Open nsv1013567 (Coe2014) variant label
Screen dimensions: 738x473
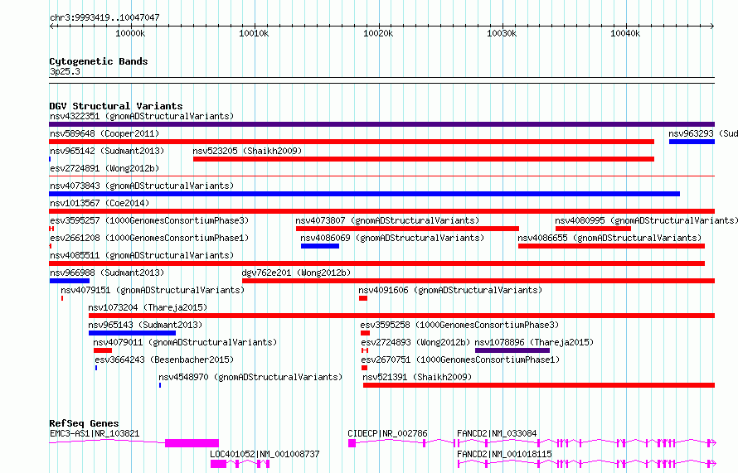click(x=100, y=203)
